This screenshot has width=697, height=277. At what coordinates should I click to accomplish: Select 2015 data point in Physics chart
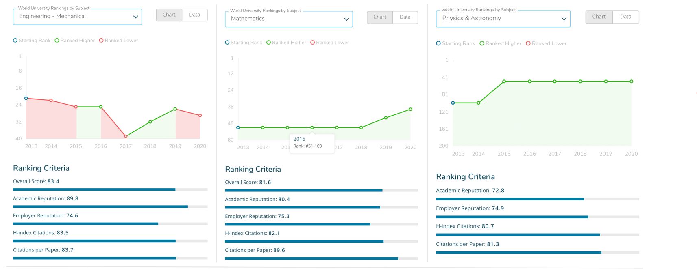(504, 82)
